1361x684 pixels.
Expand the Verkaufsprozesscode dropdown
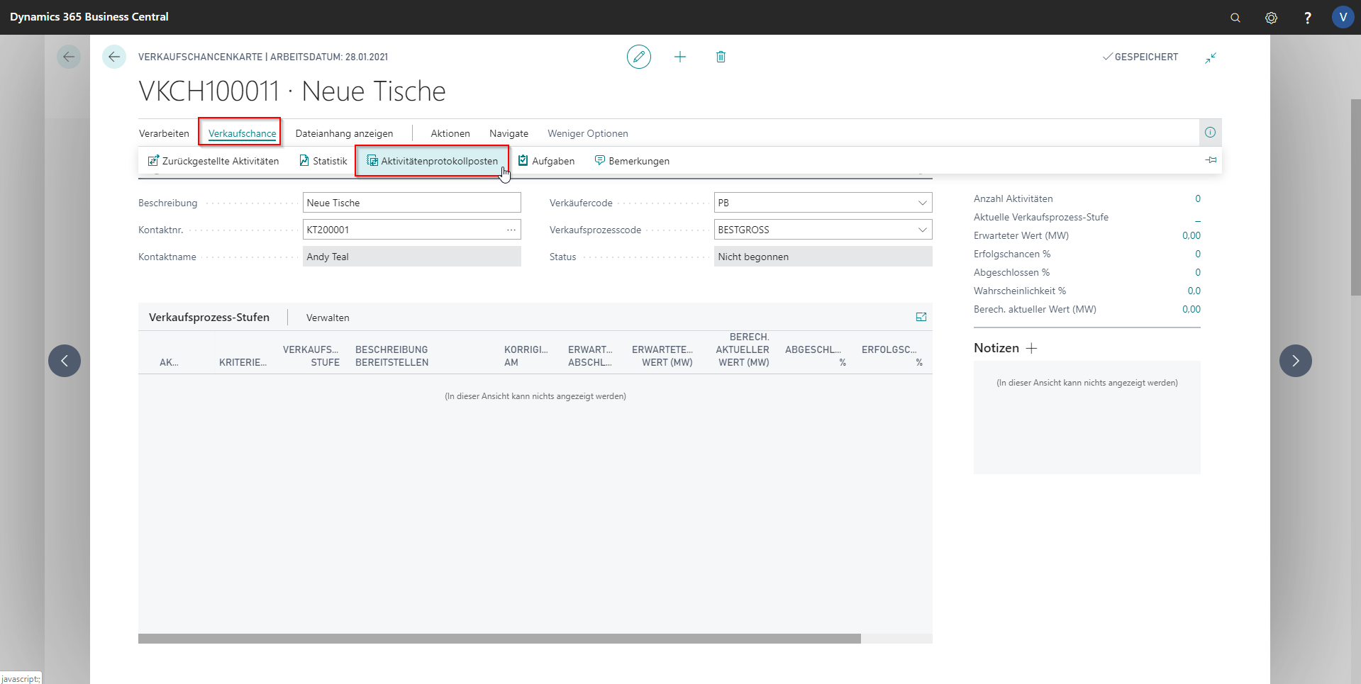923,230
